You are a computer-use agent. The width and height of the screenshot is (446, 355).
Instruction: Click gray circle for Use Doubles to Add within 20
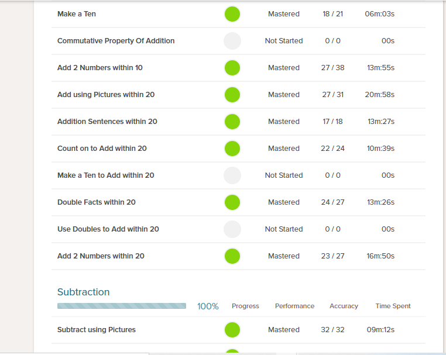coord(232,229)
